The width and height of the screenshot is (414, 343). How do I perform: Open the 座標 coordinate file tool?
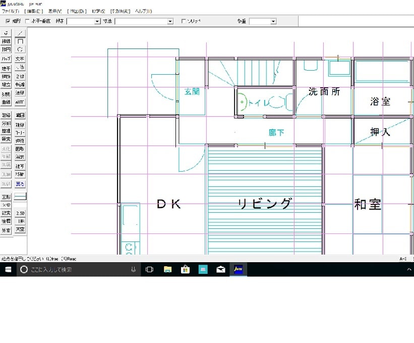coord(6,221)
